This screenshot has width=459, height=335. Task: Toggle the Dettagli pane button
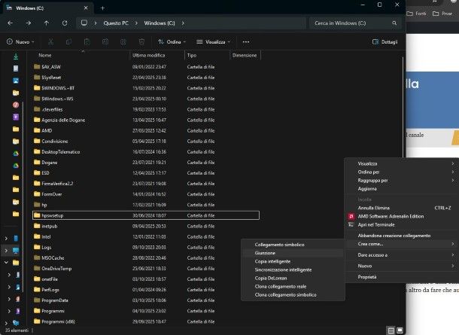384,42
